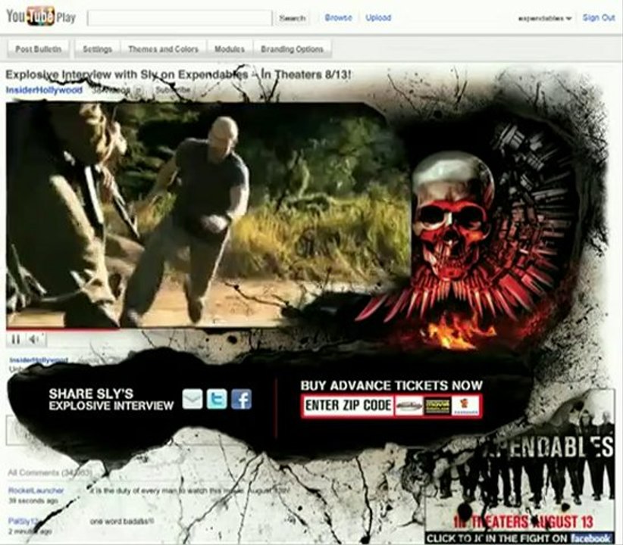Click the InsiderHollywood uploader name below the player
This screenshot has height=545, width=623.
38,360
